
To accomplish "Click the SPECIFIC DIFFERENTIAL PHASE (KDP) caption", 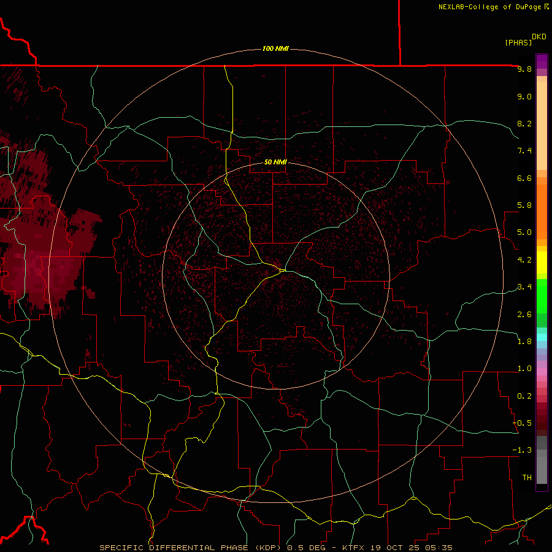I will (x=190, y=548).
